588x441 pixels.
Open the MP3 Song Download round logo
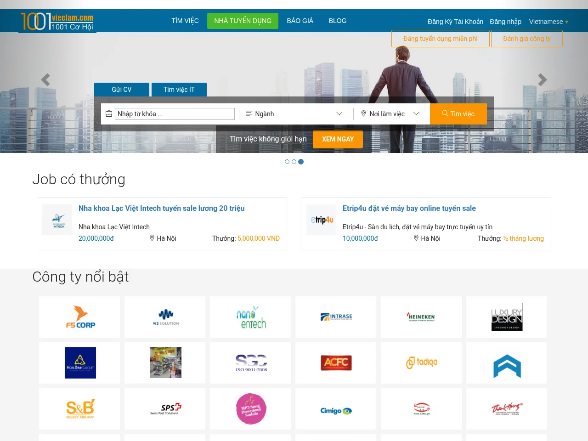coord(250,409)
